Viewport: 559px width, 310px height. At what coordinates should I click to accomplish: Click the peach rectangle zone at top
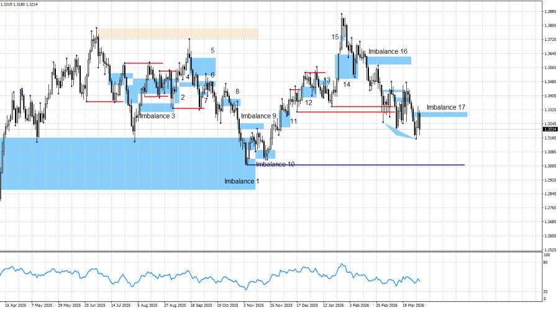tap(178, 33)
